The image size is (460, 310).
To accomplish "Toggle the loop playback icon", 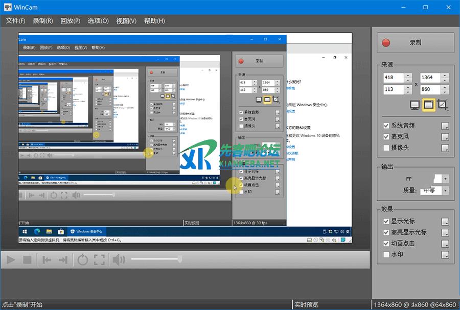I will coord(82,260).
